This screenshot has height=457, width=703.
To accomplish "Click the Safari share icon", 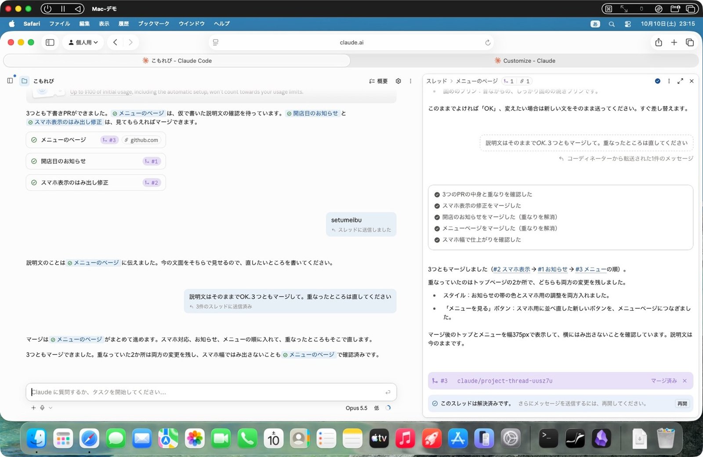I will click(x=658, y=42).
